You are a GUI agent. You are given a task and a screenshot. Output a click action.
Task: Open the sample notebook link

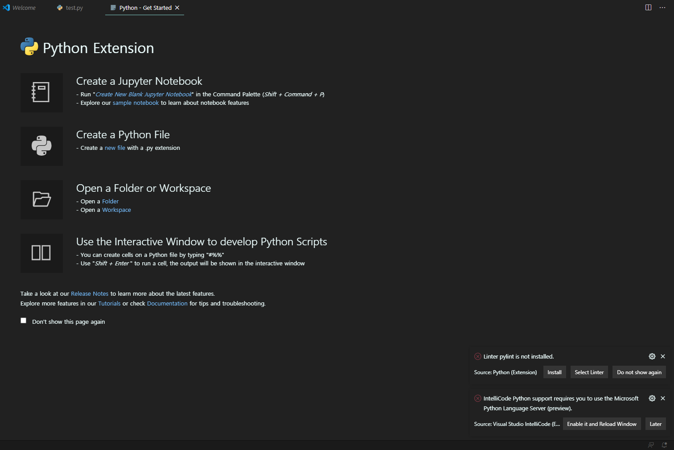point(136,103)
